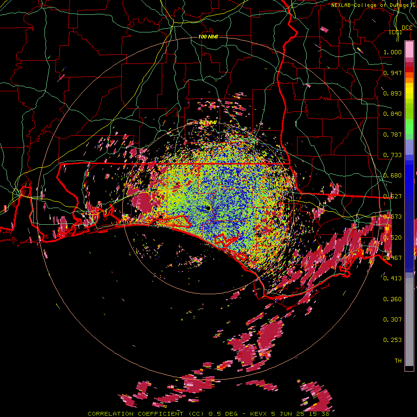Viewport: 417px width, 417px height.
Task: Click the yellow segment of the color bar
Action: pos(409,91)
